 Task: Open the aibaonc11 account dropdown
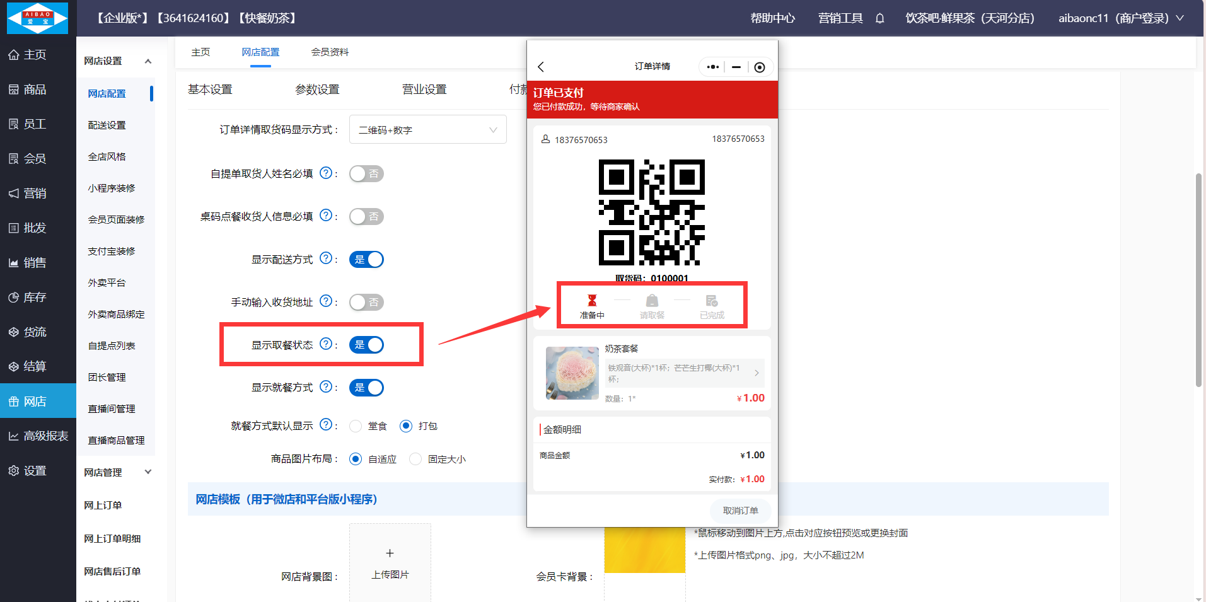coord(1121,18)
